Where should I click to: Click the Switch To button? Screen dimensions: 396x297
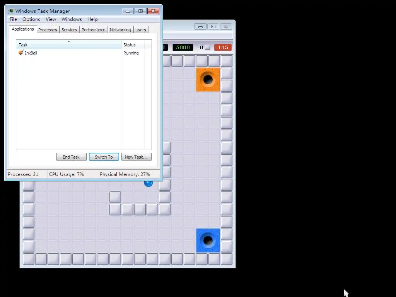[x=104, y=157]
